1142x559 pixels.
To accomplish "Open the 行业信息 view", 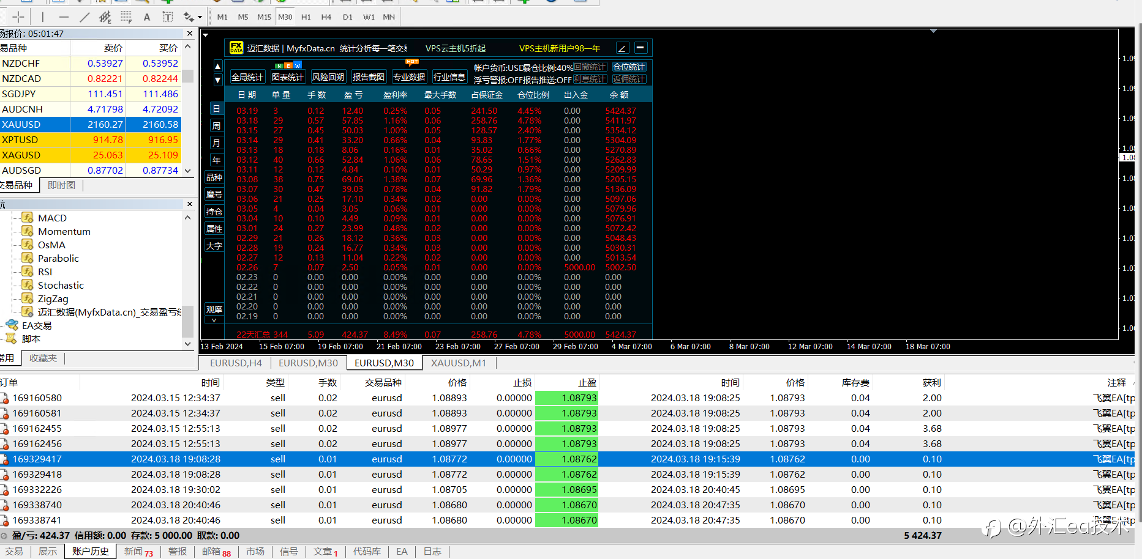I will [449, 77].
